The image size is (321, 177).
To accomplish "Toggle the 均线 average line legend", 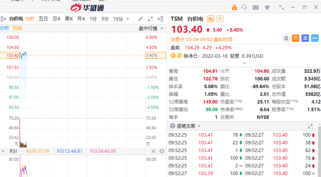I will pos(17,28).
